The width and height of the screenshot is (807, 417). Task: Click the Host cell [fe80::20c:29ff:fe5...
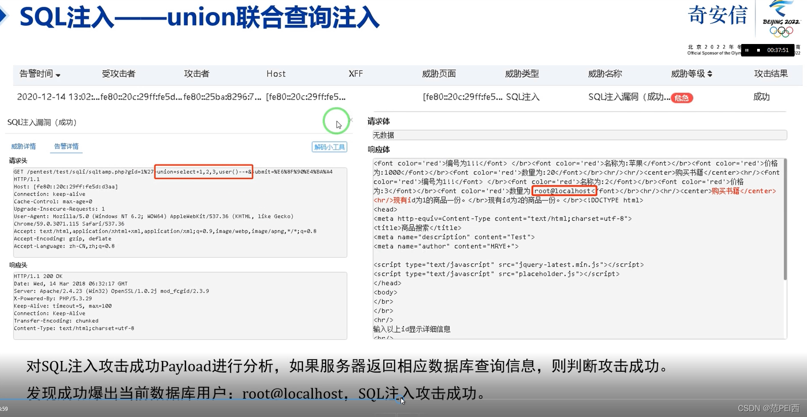click(306, 97)
